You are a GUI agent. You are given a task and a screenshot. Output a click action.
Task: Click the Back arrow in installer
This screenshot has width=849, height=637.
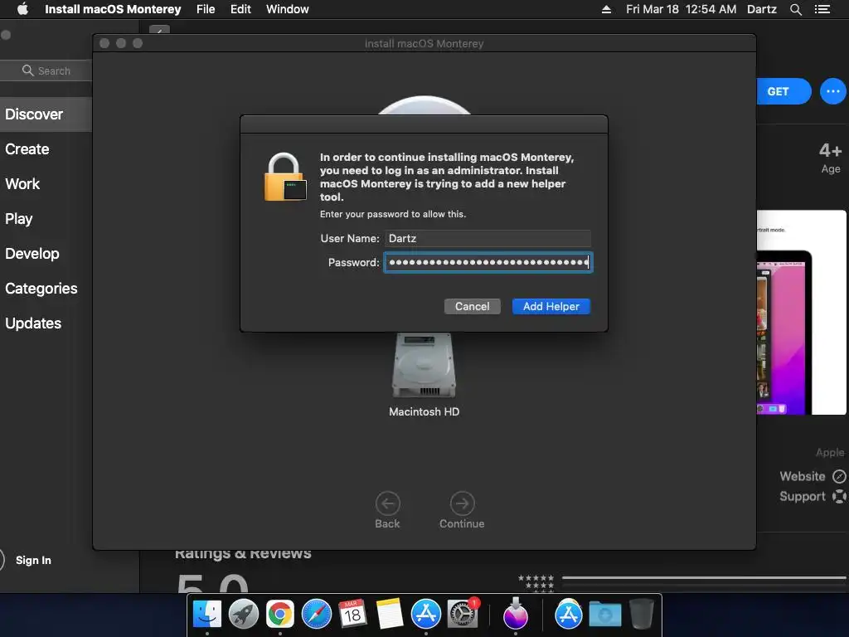pos(388,503)
